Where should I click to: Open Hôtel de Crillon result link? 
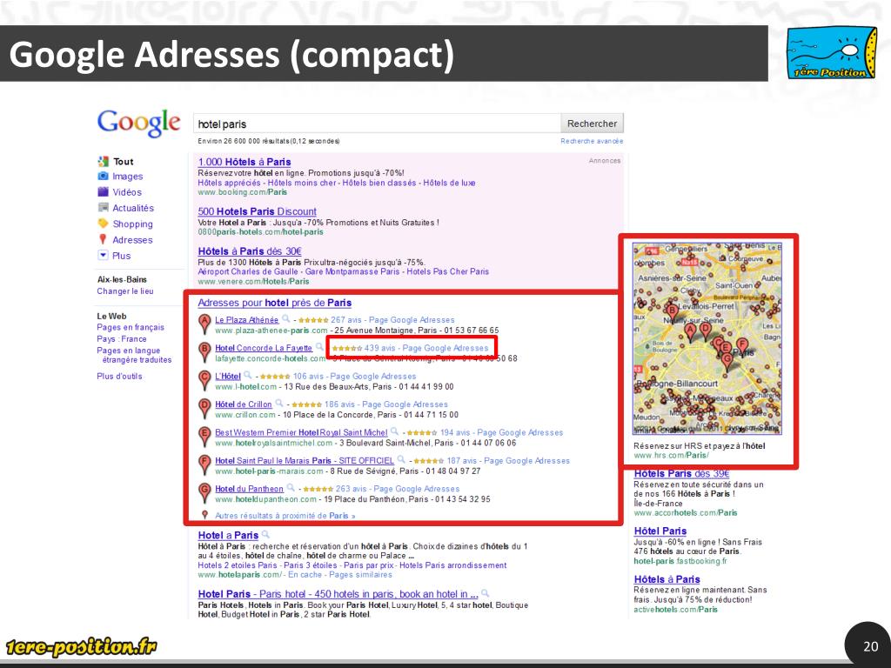pyautogui.click(x=244, y=404)
